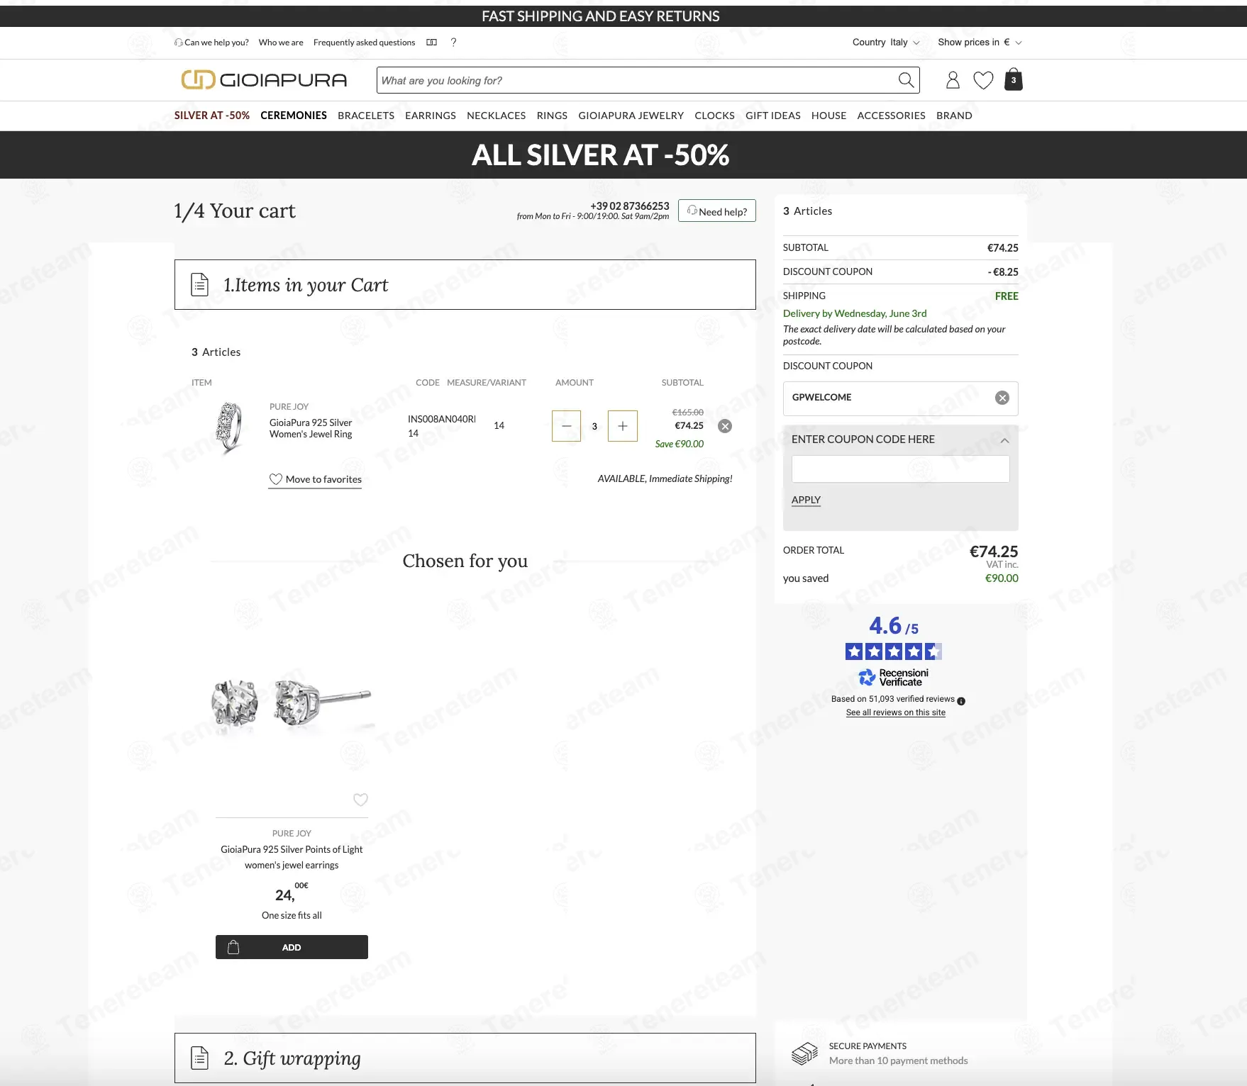The image size is (1247, 1086).
Task: Open the Who we are link
Action: click(x=281, y=43)
